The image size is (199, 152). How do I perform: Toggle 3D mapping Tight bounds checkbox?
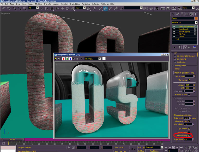[189, 128]
